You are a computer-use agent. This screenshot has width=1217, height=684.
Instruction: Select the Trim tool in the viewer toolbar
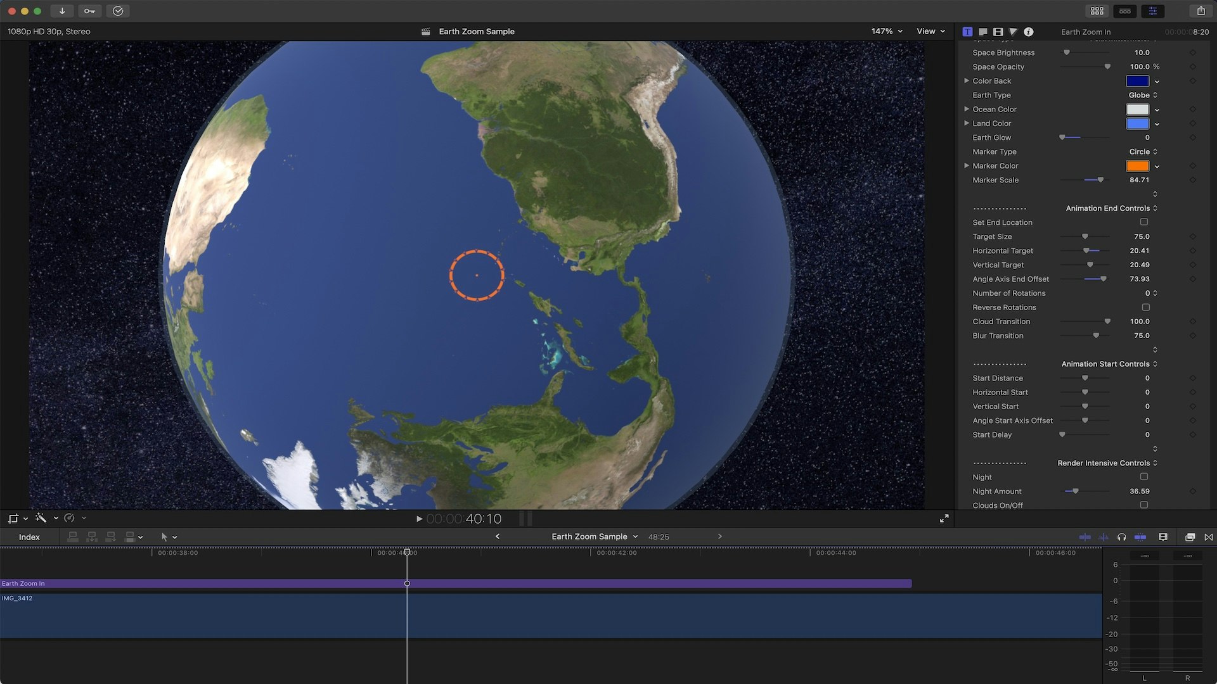tap(13, 517)
